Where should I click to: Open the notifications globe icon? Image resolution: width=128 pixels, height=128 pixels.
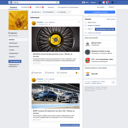(107, 3)
